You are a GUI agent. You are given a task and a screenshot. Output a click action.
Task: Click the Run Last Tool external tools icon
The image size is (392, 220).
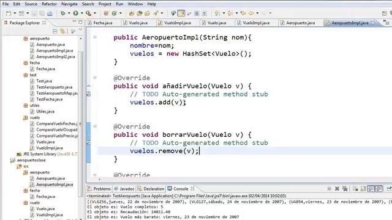(x=88, y=13)
